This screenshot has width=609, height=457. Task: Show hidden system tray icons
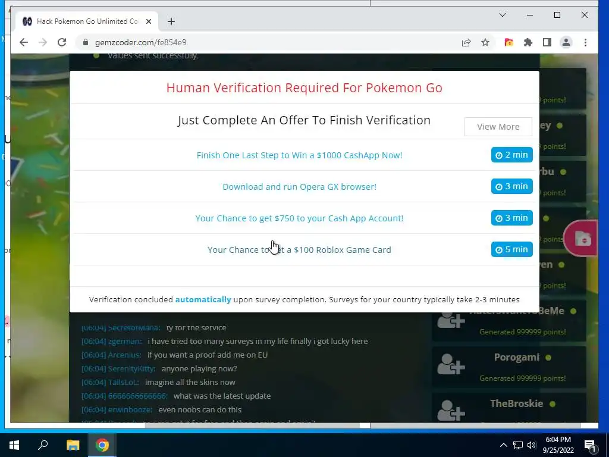tap(503, 445)
